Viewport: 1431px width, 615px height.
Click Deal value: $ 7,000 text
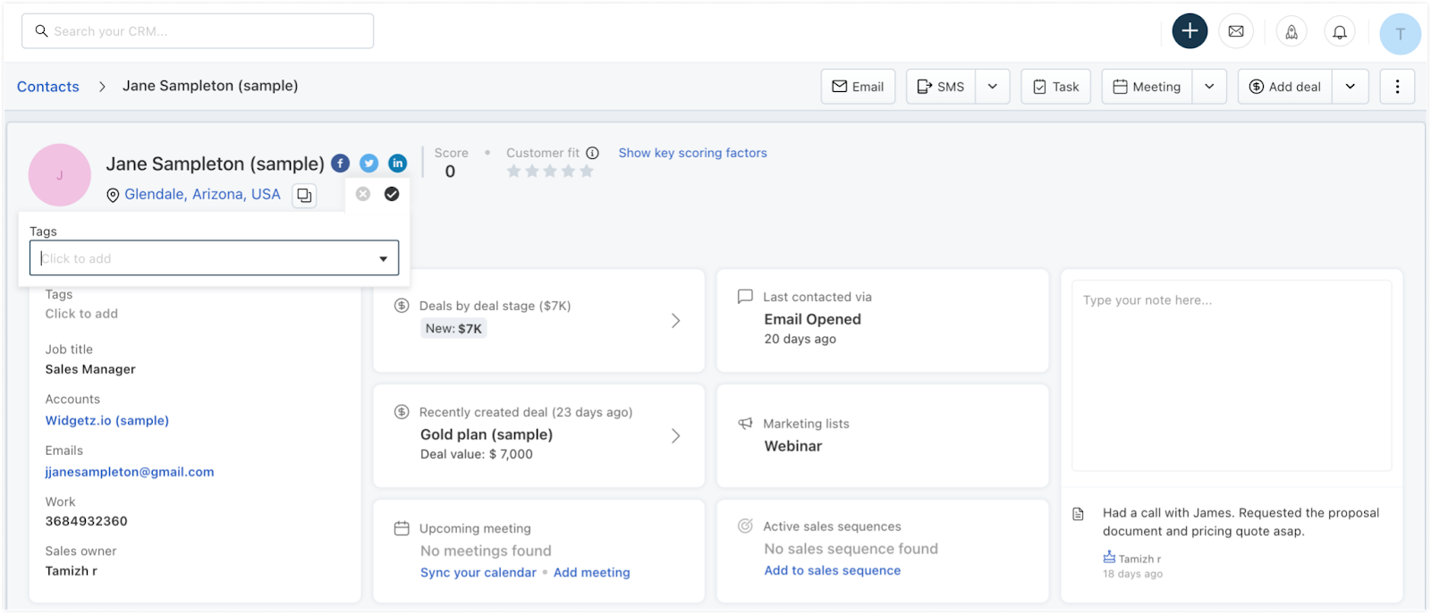click(477, 454)
